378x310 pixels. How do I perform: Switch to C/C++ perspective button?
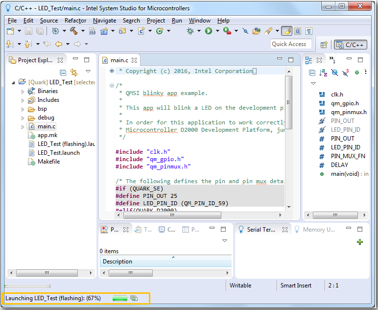click(x=351, y=45)
